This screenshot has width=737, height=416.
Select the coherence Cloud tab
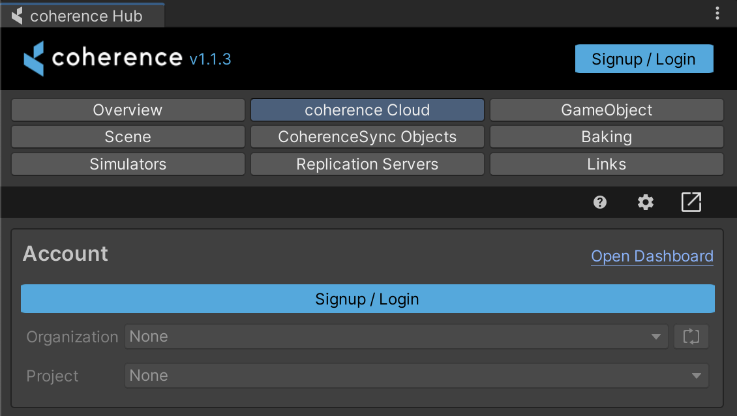(367, 110)
